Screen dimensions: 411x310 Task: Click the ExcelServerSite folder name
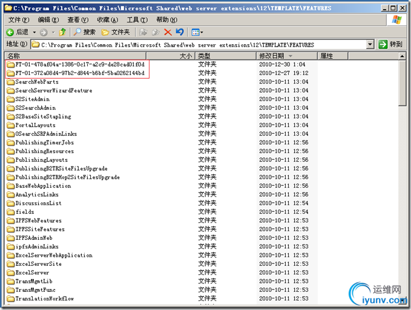point(39,263)
